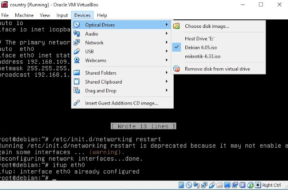Choose Insert Guest Additions CD image
Viewport: 288px width, 190px height.
[122, 103]
